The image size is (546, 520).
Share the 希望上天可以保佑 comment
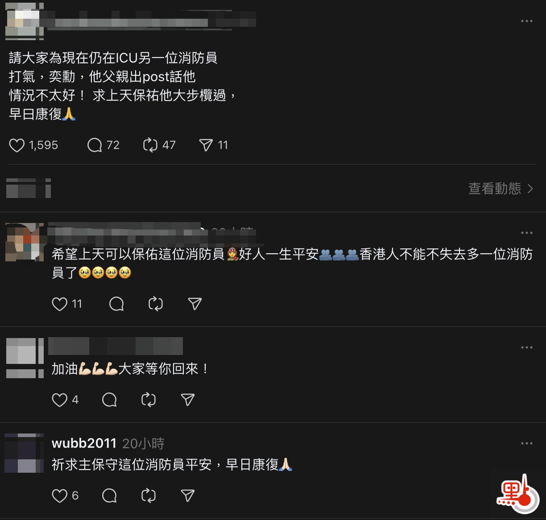(195, 304)
